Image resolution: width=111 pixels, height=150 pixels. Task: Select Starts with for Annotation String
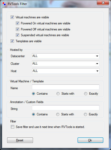point(58,114)
